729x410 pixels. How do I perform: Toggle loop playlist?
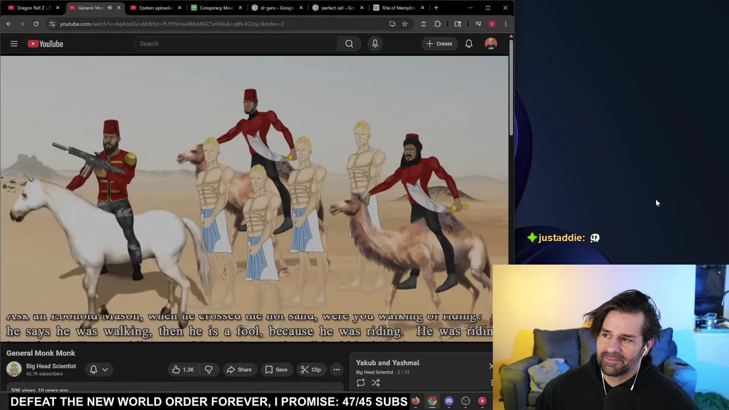click(x=361, y=383)
